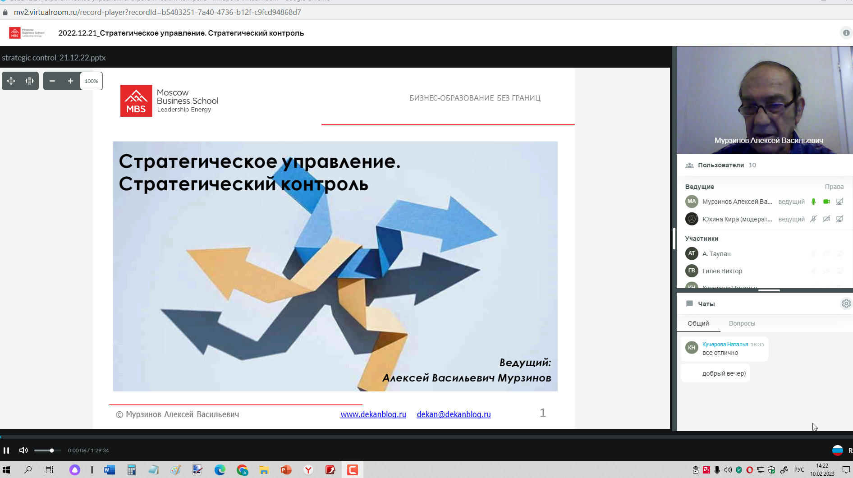Zoom out the slide with minus button
Image resolution: width=853 pixels, height=478 pixels.
click(x=52, y=81)
